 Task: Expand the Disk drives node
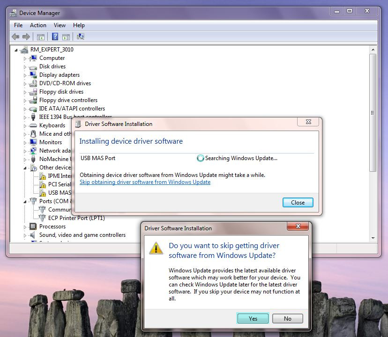[25, 67]
